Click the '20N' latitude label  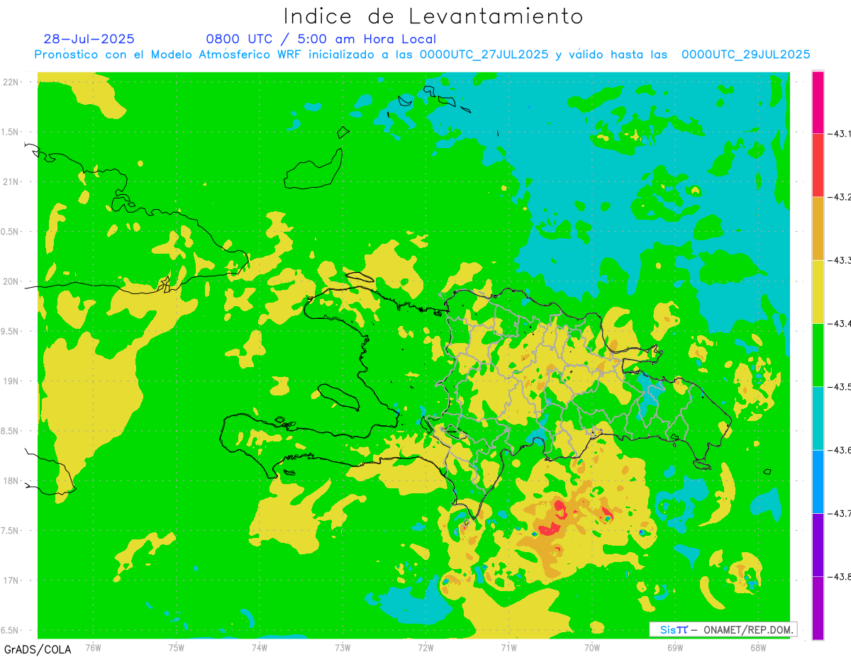tap(11, 281)
